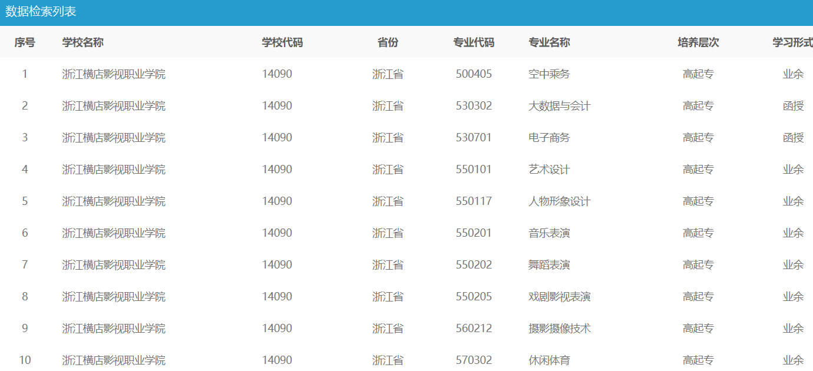Click major code 550117
The image size is (813, 371).
coord(474,201)
